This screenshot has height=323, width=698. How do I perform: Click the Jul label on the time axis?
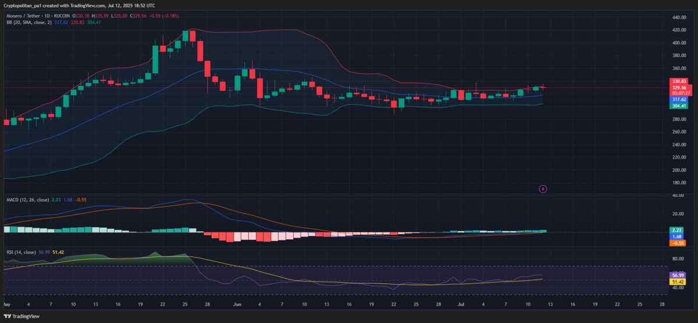pos(460,304)
